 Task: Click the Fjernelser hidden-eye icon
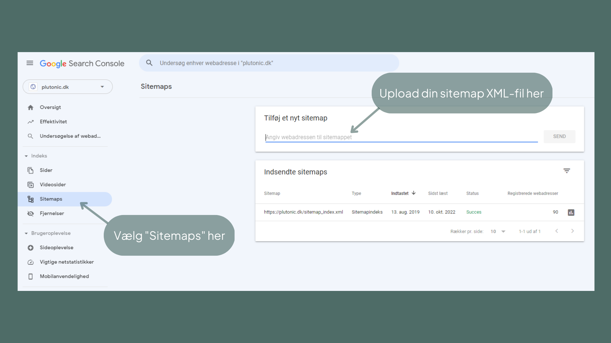pos(31,213)
